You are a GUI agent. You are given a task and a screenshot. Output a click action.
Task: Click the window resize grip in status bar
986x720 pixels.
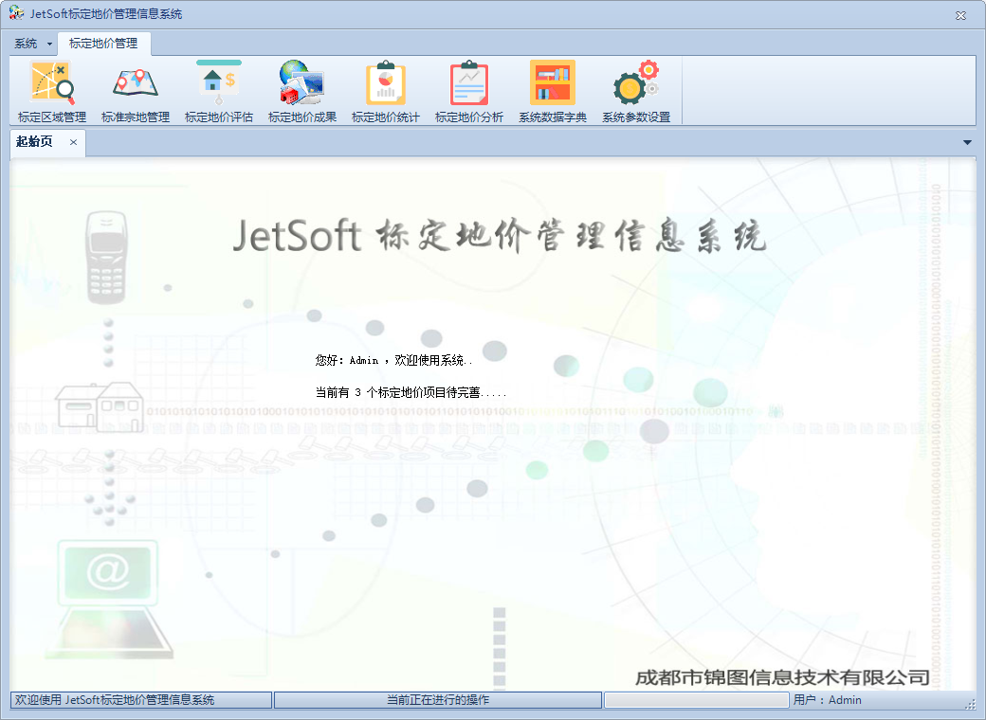pyautogui.click(x=970, y=704)
